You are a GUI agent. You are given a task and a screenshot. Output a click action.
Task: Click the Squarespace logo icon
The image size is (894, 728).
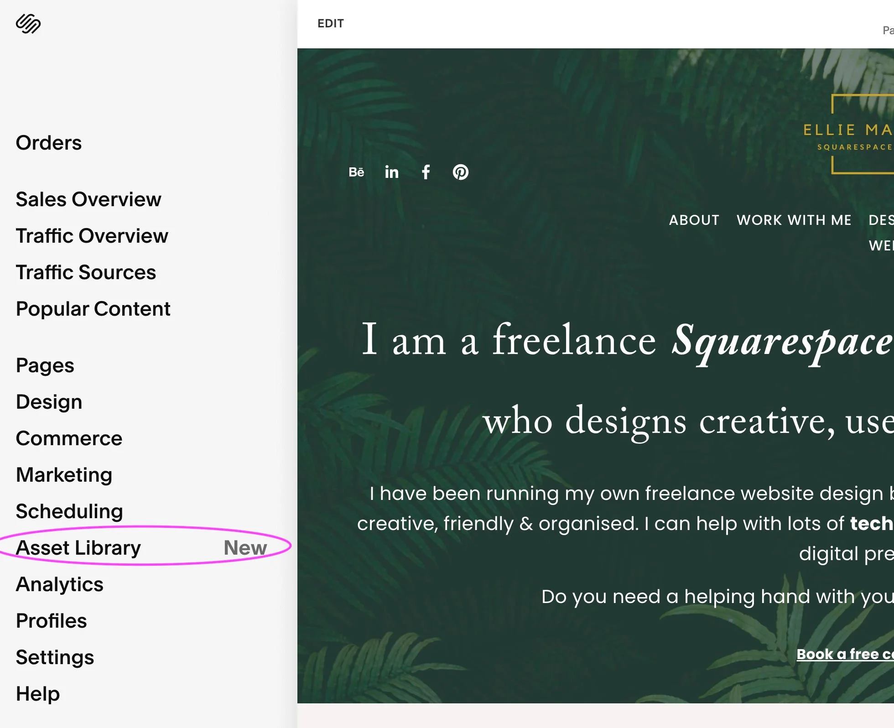coord(29,23)
